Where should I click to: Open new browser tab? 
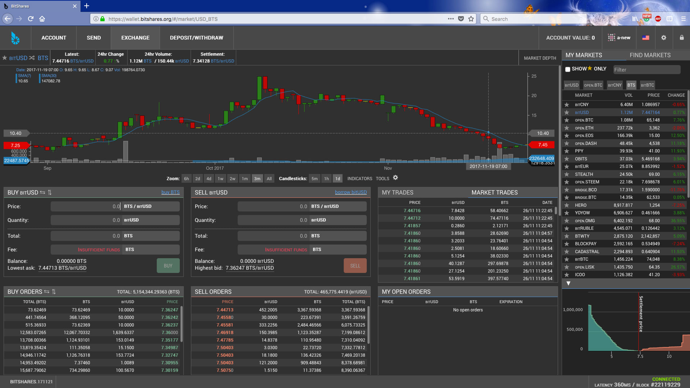87,6
